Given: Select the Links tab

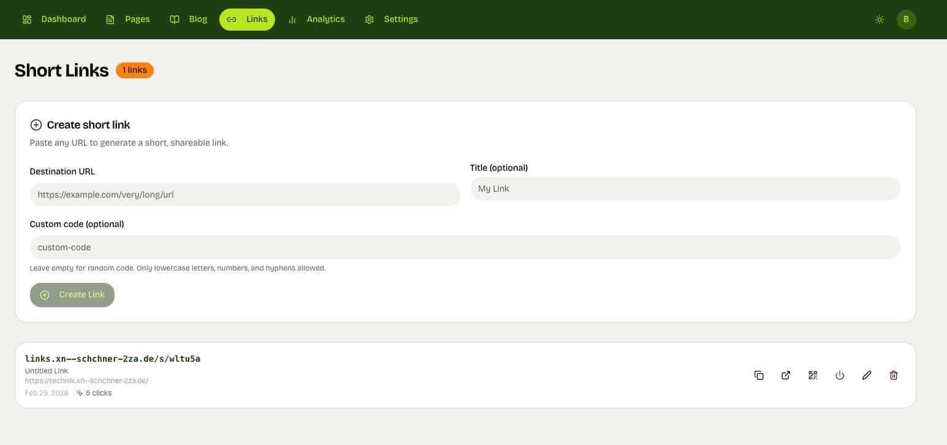Looking at the screenshot, I should (247, 20).
